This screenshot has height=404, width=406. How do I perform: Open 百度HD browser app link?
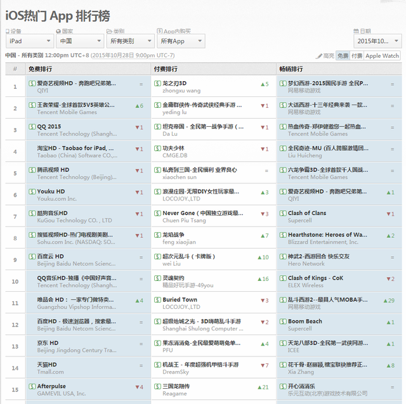pyautogui.click(x=76, y=322)
